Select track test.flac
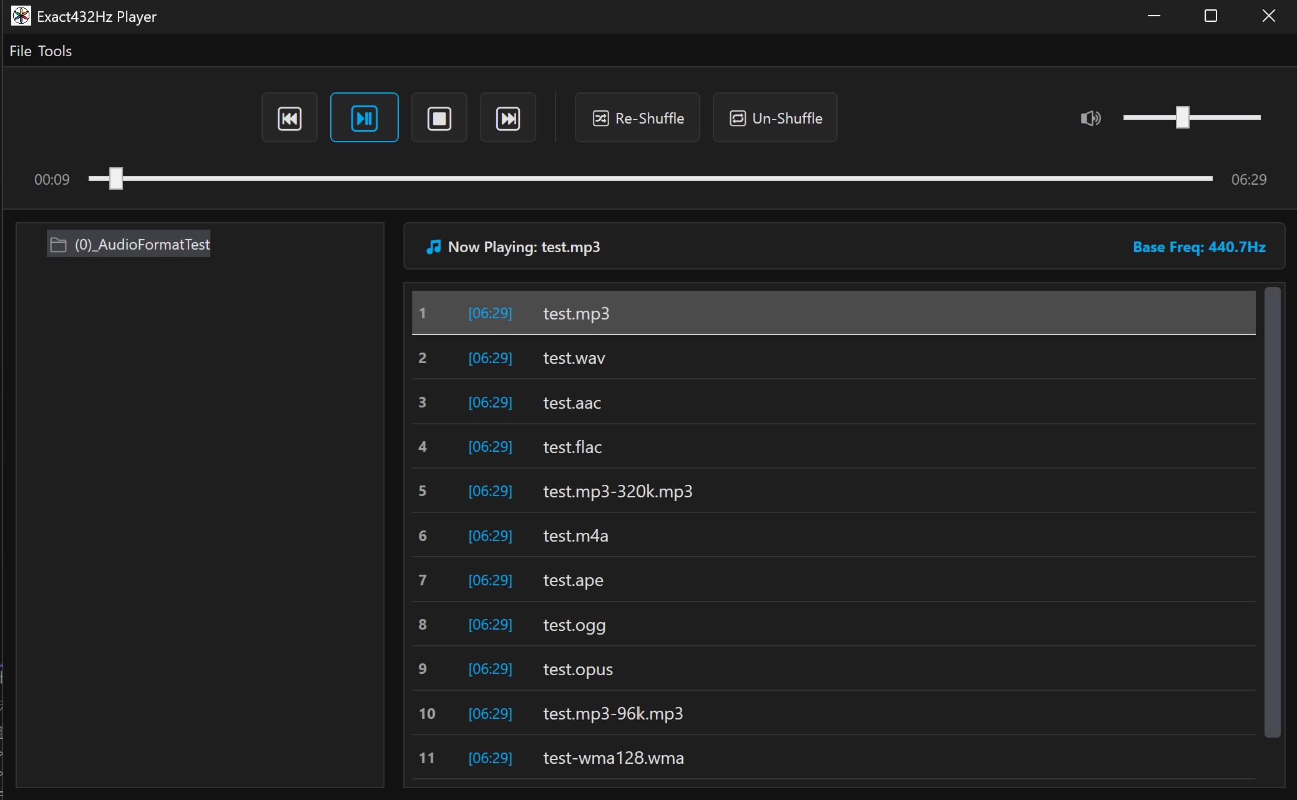 point(834,447)
